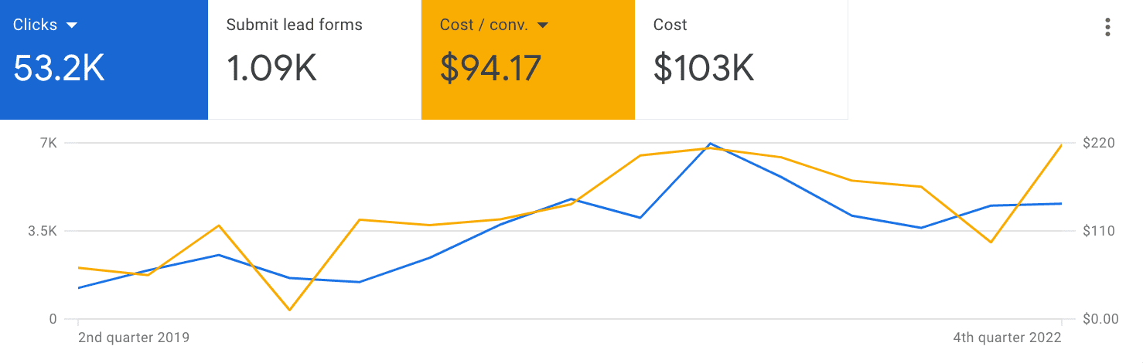Click the $94.17 cost per conversion value
The width and height of the screenshot is (1143, 363).
[490, 69]
